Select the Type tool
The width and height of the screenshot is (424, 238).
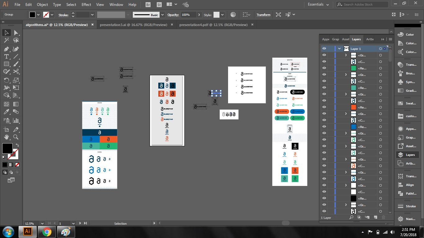6,56
